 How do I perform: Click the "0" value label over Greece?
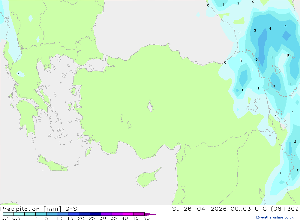click(x=18, y=74)
